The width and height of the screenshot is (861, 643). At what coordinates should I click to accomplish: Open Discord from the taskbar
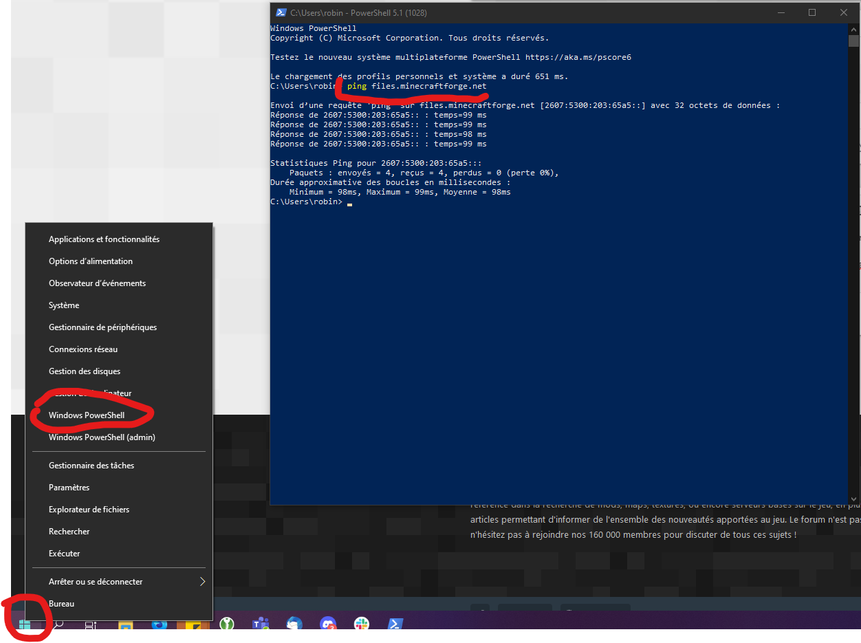(328, 624)
